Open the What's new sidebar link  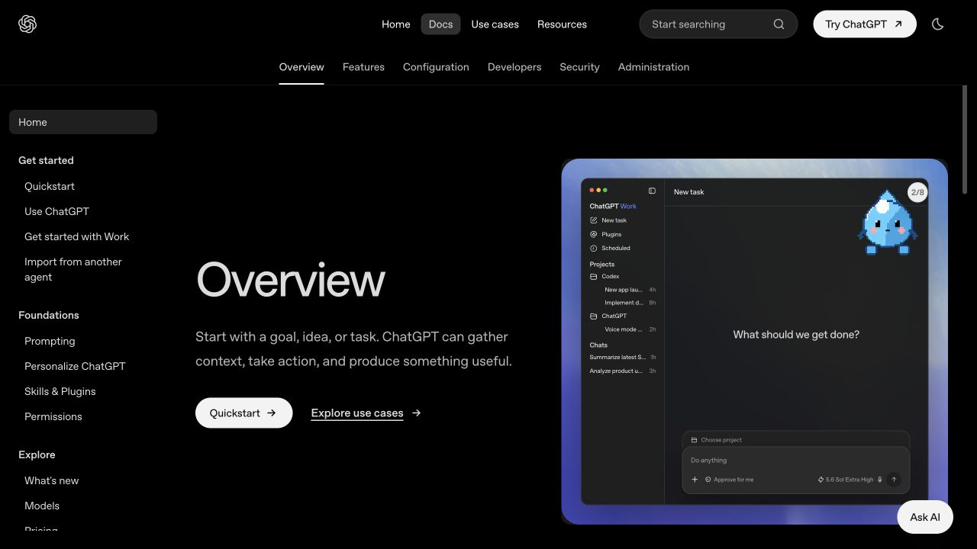[52, 480]
